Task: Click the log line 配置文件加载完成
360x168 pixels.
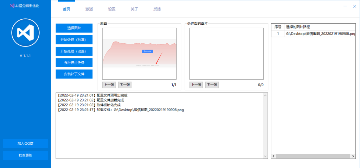Action: click(x=90, y=100)
